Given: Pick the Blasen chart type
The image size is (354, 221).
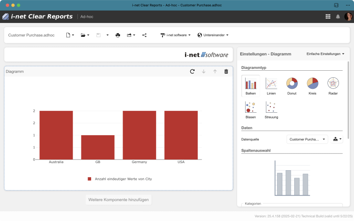Looking at the screenshot, I should tap(250, 110).
